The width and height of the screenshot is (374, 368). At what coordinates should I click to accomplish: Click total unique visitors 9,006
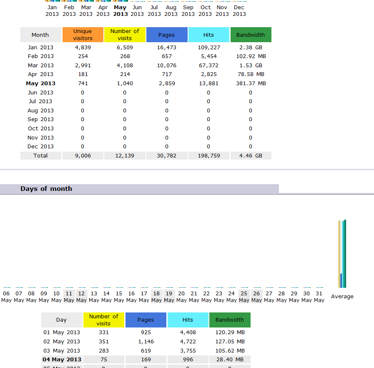(x=83, y=155)
